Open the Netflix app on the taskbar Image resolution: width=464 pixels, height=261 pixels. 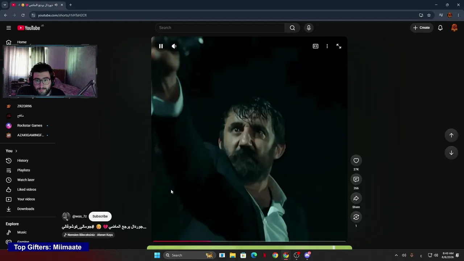[x=265, y=255]
